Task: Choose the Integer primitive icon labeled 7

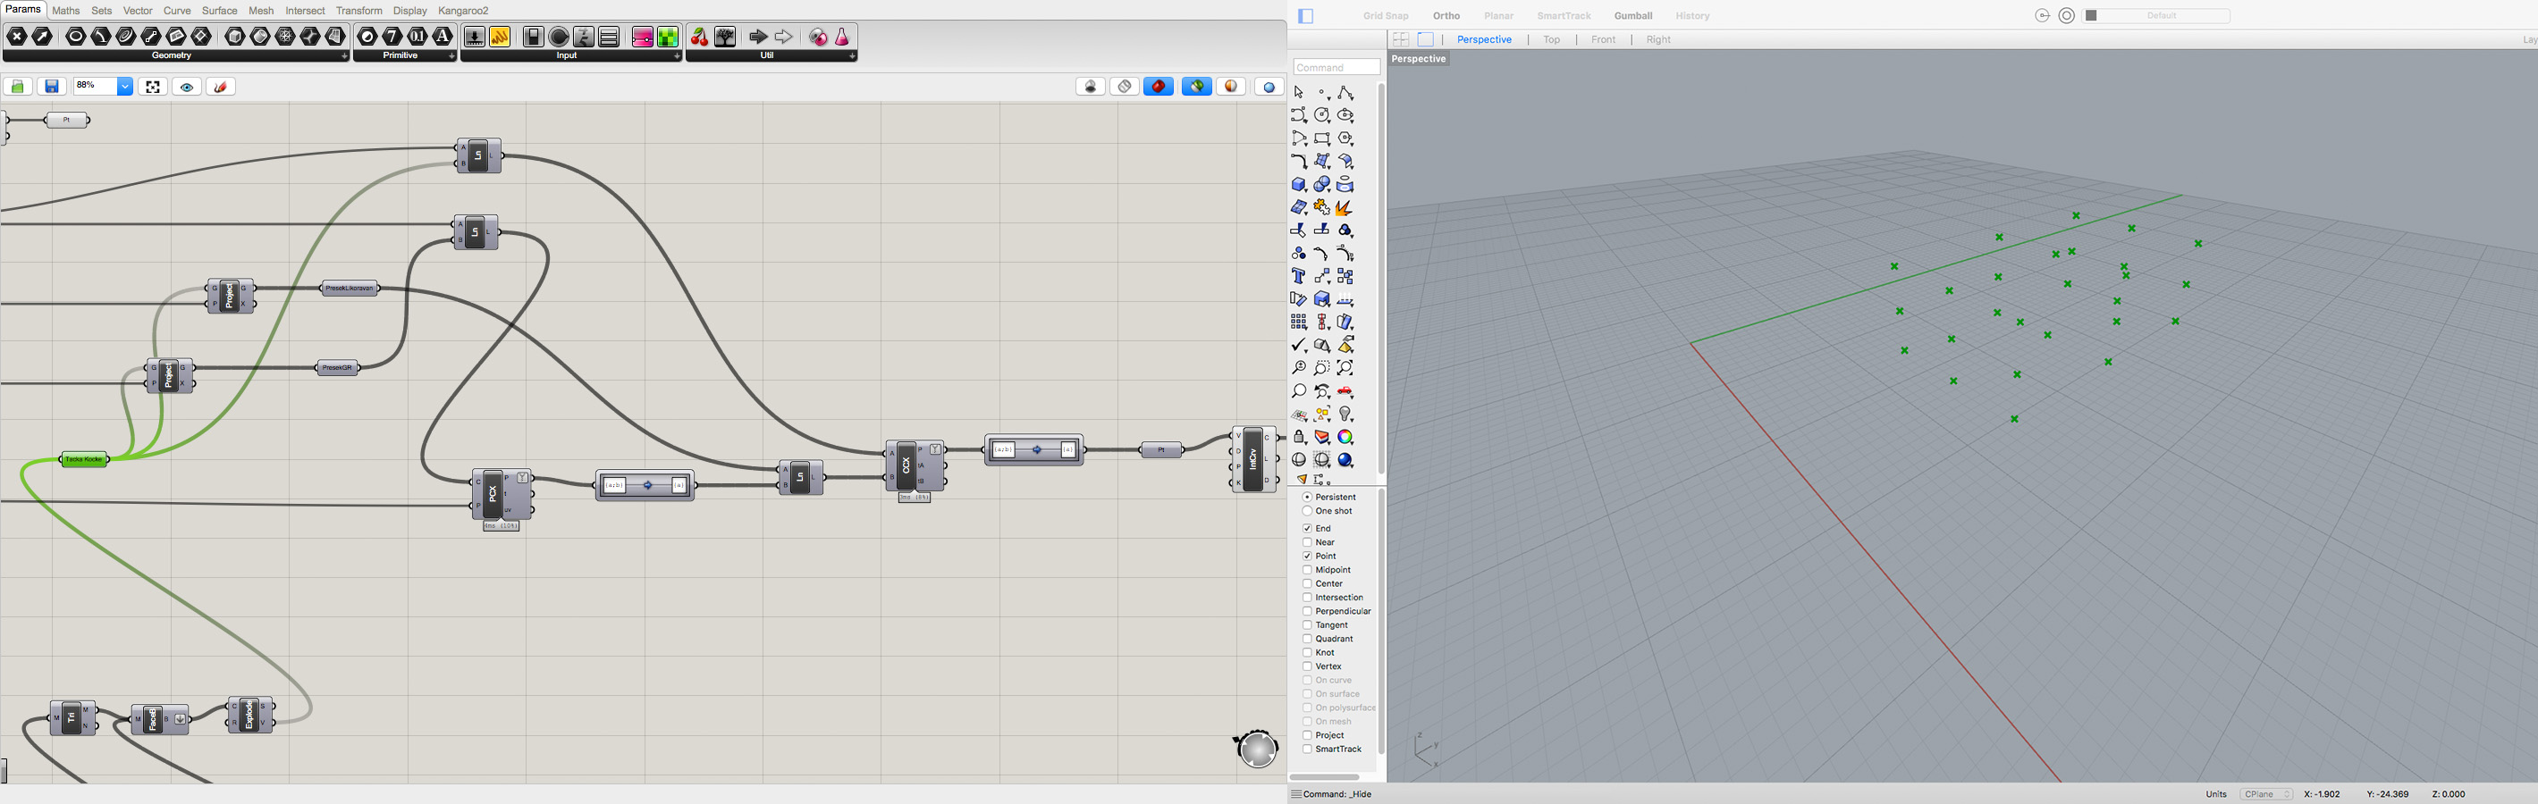Action: 392,37
